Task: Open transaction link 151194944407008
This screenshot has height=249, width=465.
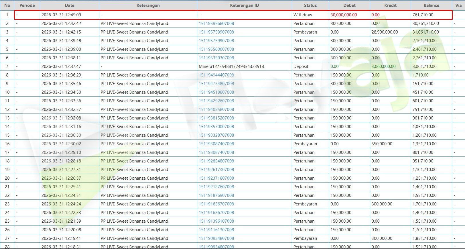Action: pyautogui.click(x=216, y=75)
